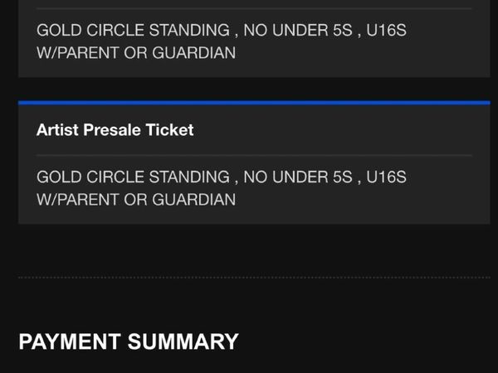
Task: Open the PAYMENT SUMMARY section heading
Action: pos(129,342)
